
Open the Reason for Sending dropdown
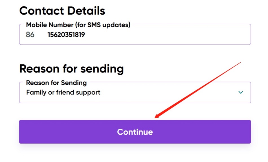135,93
